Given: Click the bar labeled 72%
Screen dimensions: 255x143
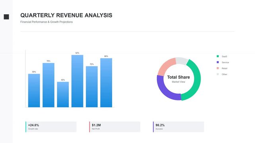Looking at the screenshot, I should [x=92, y=87].
